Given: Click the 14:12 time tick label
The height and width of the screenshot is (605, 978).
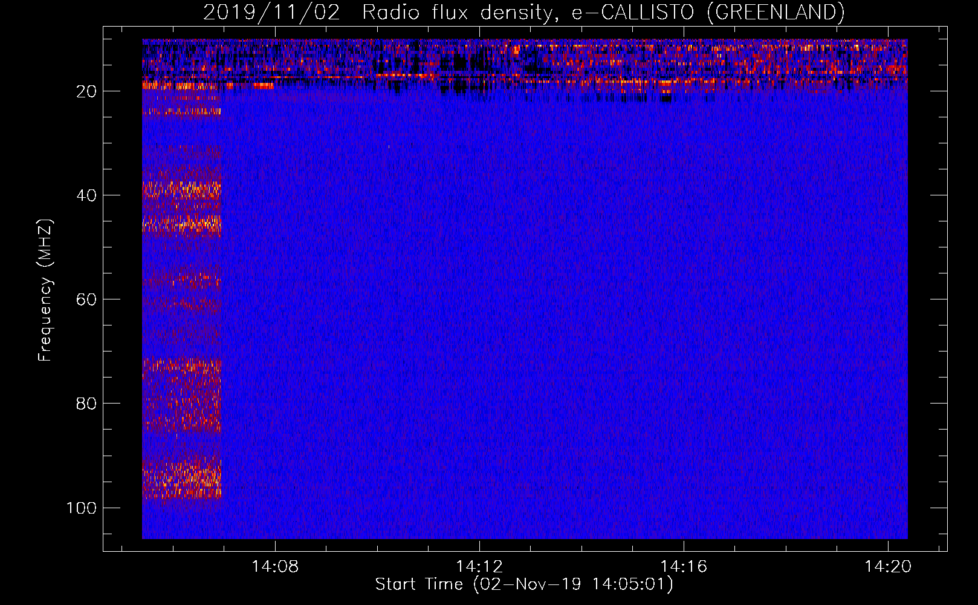Looking at the screenshot, I should pyautogui.click(x=479, y=567).
